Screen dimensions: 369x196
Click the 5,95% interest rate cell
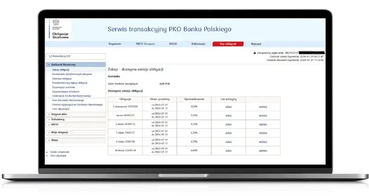[194, 116]
